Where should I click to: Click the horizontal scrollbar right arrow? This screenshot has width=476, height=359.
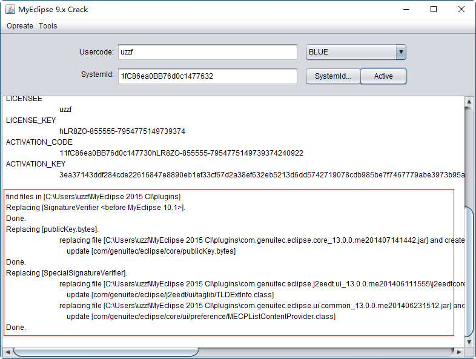pos(460,352)
